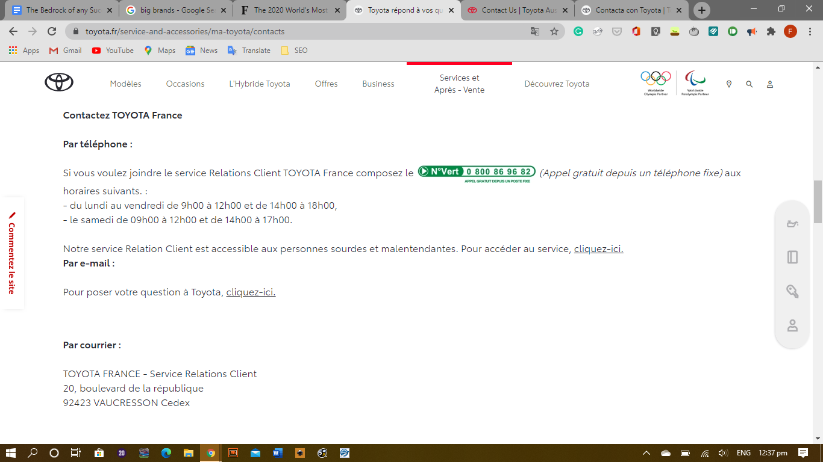The image size is (823, 462).
Task: Open the Toyota account user icon
Action: [770, 84]
